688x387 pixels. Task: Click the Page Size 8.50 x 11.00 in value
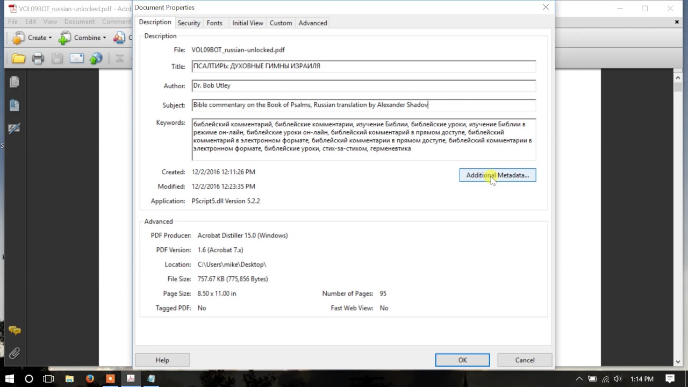217,293
